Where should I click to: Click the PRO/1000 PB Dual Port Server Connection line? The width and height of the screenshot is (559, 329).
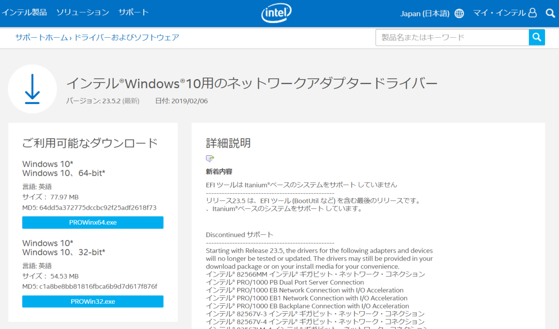coord(285,282)
